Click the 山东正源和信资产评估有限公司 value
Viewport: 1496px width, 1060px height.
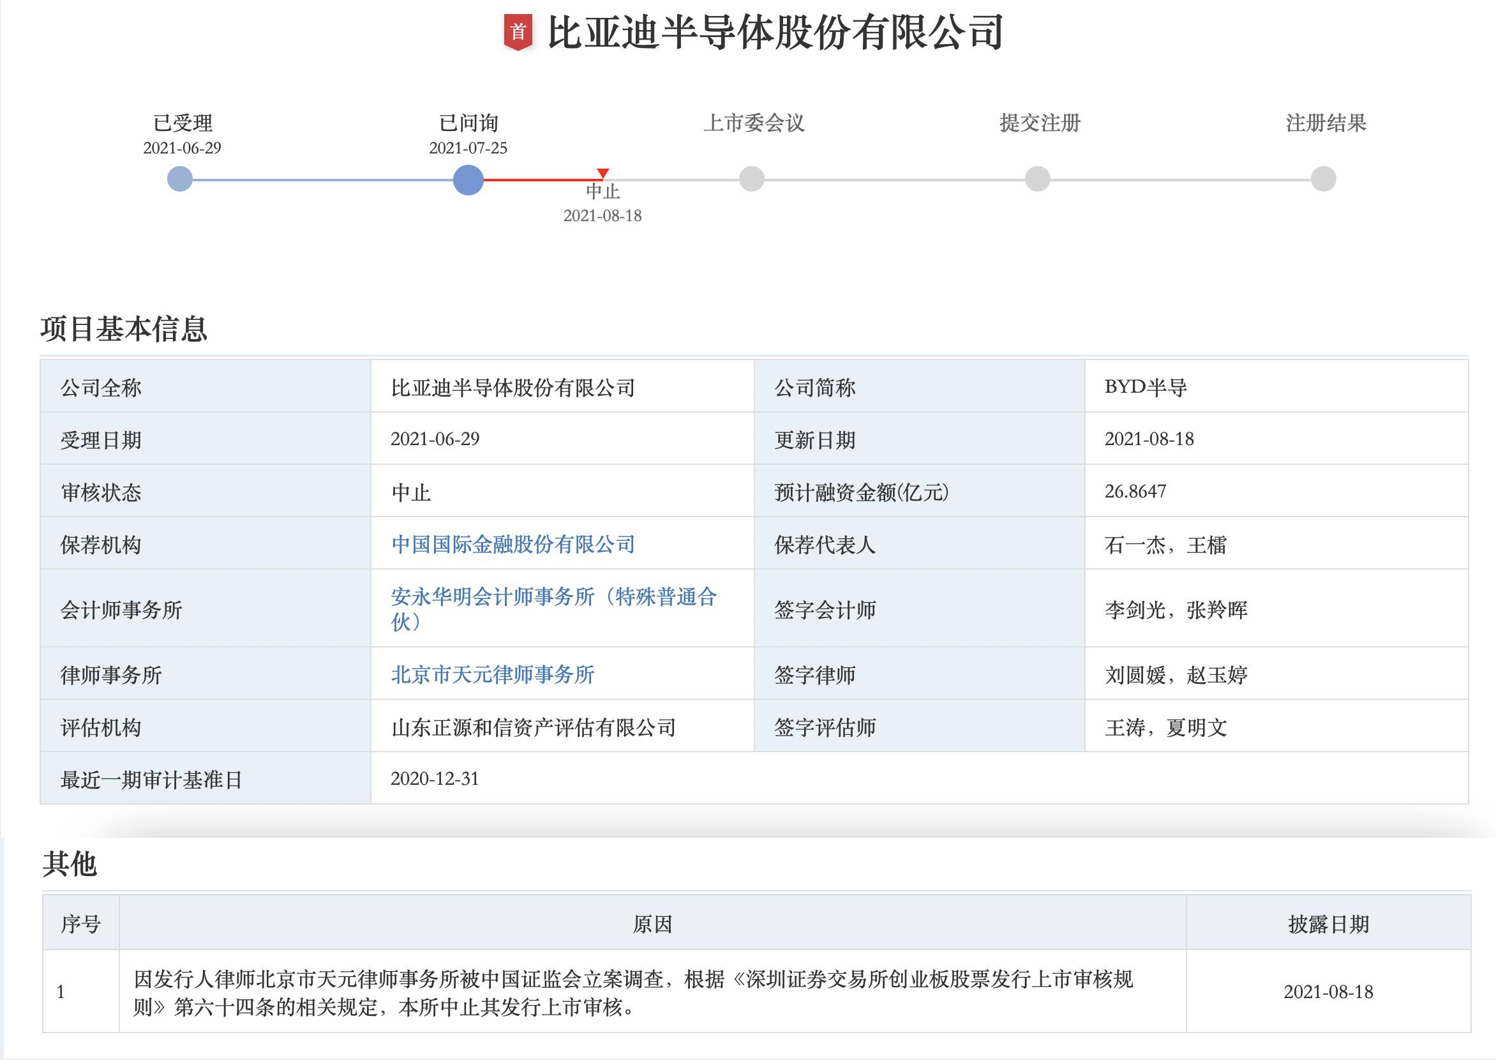[x=534, y=727]
